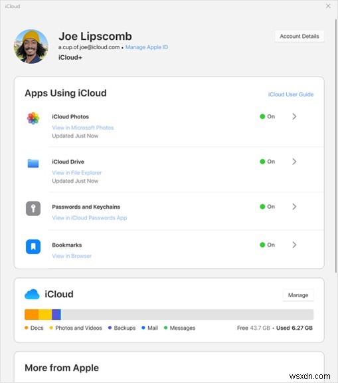Screen dimensions: 338x383
Task: Click the vertical scrollbar on the right
Action: click(x=336, y=146)
